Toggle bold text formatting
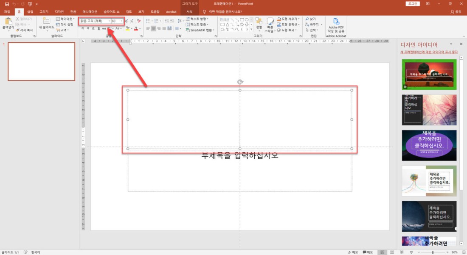The image size is (467, 255). tap(82, 28)
